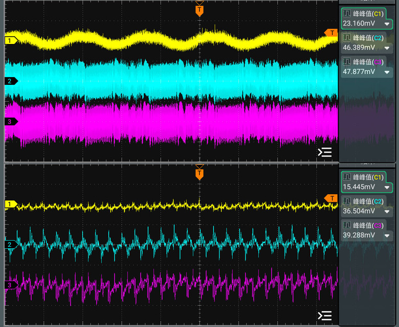Screen dimensions: 399x327
Task: Expand the 39.288mV C3 measurement dropdown
Action: 387,236
